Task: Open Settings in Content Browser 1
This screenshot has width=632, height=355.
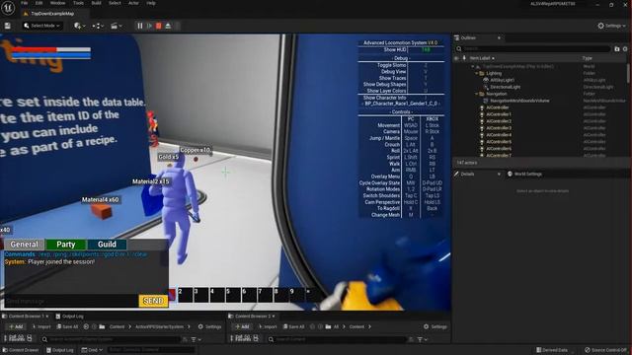Action: [209, 326]
